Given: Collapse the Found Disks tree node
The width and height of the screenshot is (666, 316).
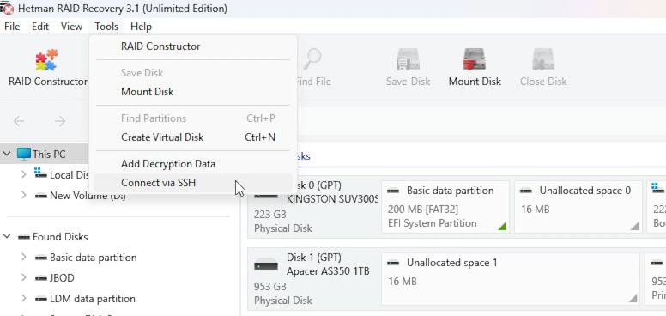Looking at the screenshot, I should (7, 237).
